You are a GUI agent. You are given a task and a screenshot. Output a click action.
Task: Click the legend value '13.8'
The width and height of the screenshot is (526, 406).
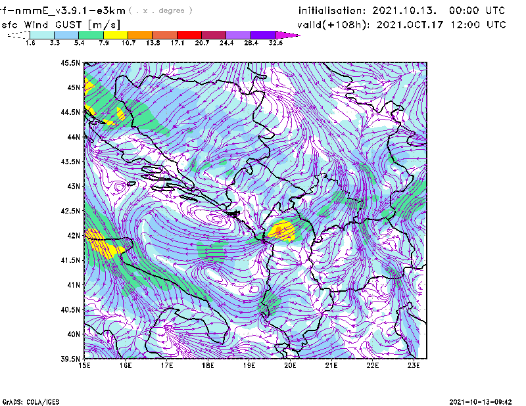[153, 43]
